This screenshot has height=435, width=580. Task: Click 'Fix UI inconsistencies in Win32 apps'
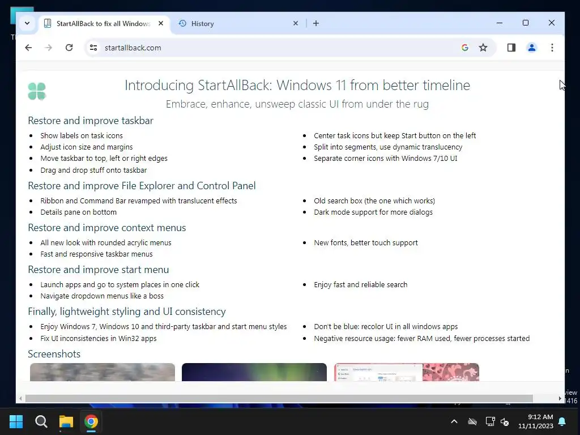(99, 339)
